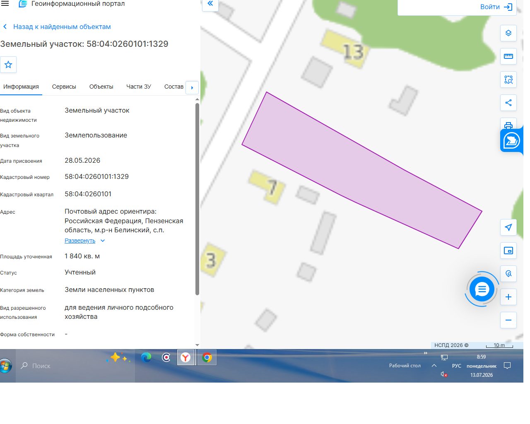Image resolution: width=530 pixels, height=424 pixels.
Task: Switch to the Части ЗУ tab
Action: (x=139, y=87)
